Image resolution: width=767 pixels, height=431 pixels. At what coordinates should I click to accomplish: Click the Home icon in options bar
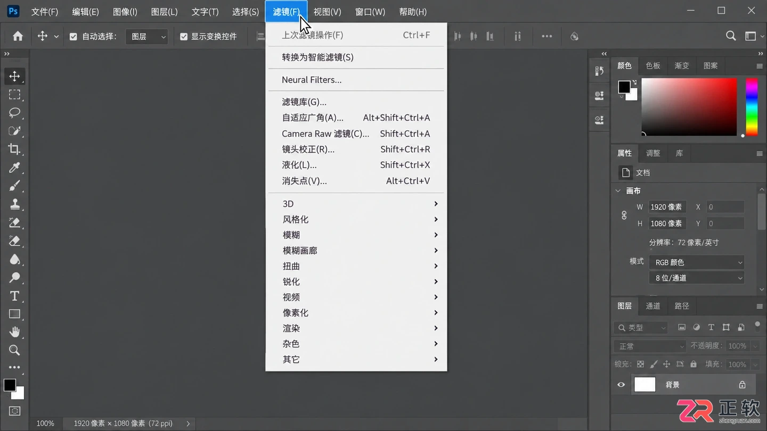coord(18,36)
